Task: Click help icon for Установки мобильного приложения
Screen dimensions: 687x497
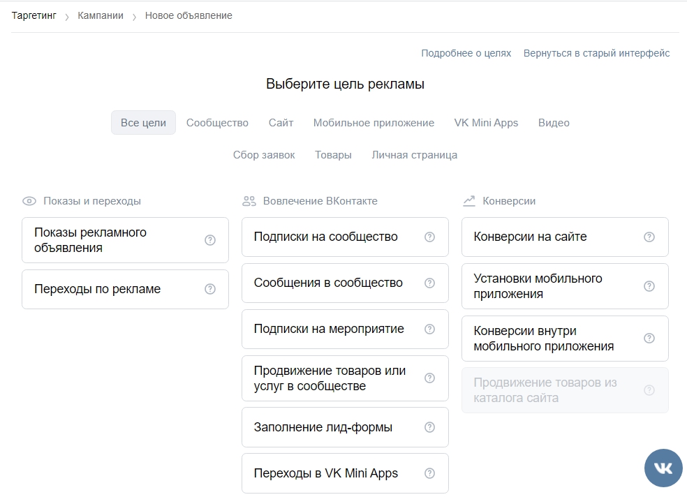Action: point(649,286)
